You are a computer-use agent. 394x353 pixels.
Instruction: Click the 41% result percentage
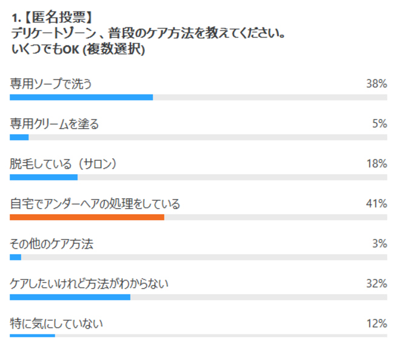[x=376, y=203]
